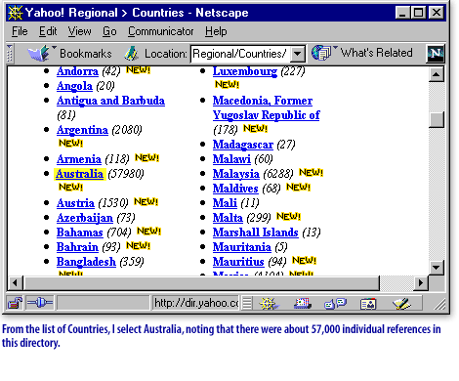Follow the Malaysia link
459x381 pixels.
pyautogui.click(x=236, y=174)
